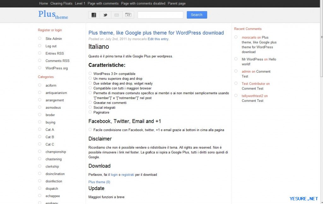Viewport: 323px width, 204px height.
Task: Open the Parent page menu item
Action: [x=177, y=3]
